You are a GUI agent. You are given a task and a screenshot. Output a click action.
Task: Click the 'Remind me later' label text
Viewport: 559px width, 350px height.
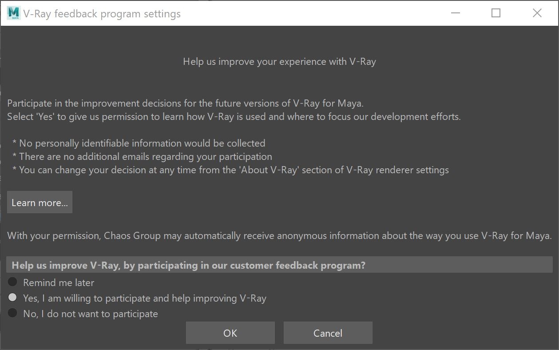click(59, 282)
